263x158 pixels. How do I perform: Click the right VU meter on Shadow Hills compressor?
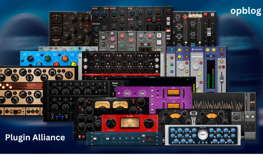pyautogui.click(x=120, y=104)
